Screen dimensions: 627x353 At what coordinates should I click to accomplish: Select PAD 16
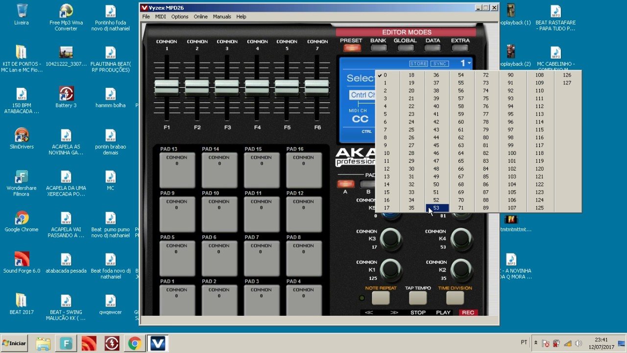coord(304,170)
